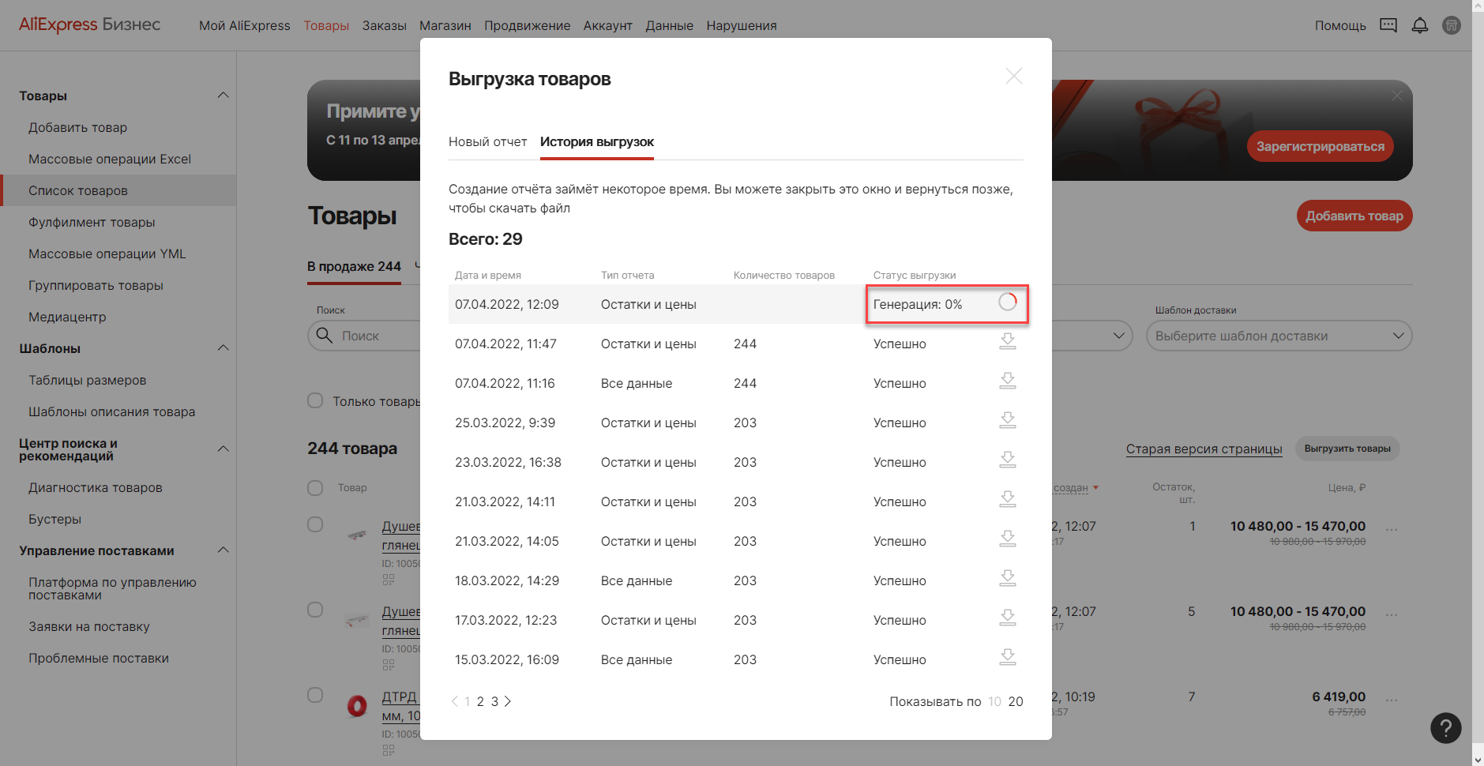Open Массовые операции Excel in sidebar

[x=110, y=159]
